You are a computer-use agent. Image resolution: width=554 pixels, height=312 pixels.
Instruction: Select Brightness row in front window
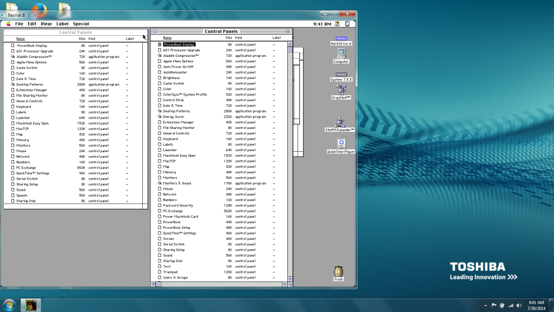click(x=219, y=78)
